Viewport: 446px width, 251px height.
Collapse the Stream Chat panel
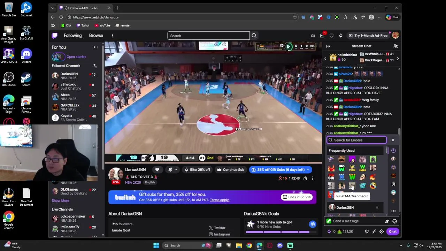click(328, 46)
